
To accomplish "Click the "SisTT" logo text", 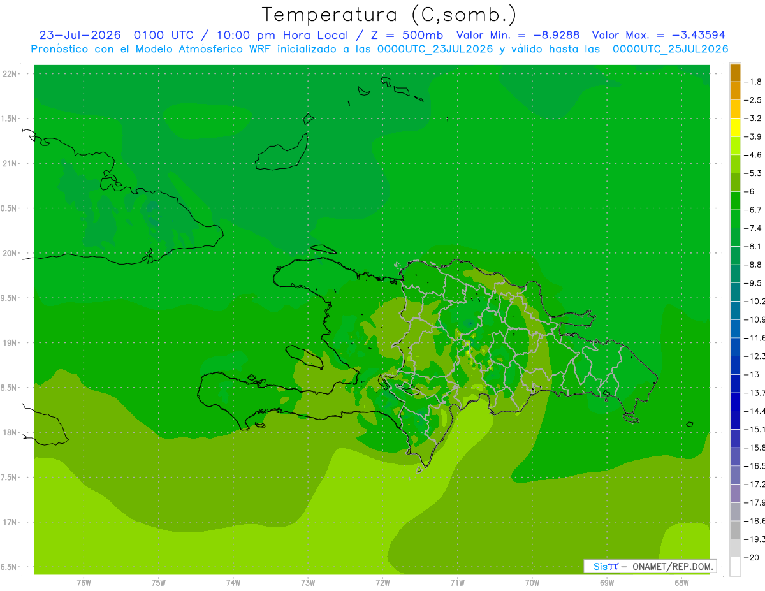I will [605, 566].
